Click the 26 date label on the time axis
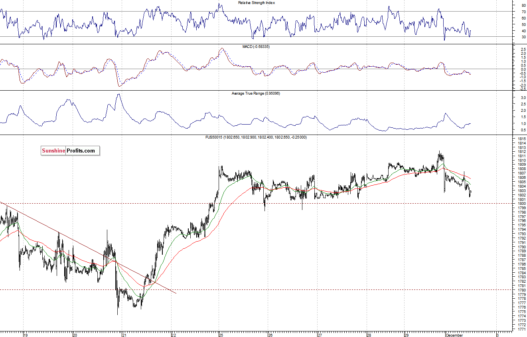 coord(271,335)
